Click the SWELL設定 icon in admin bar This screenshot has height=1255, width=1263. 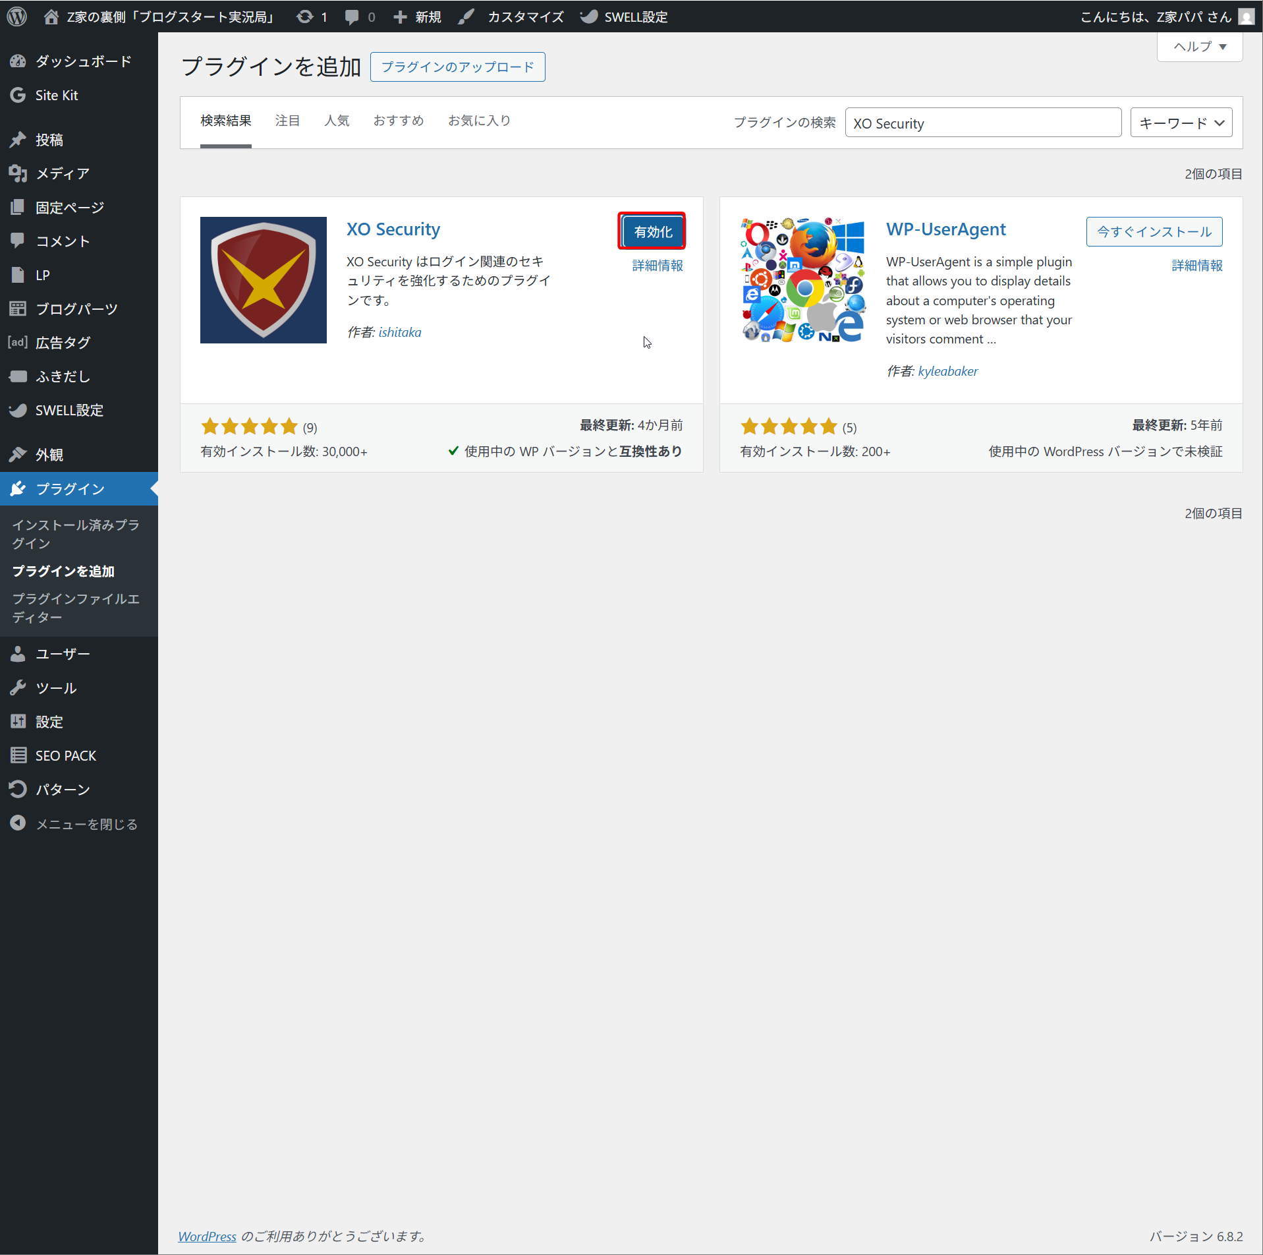pos(589,16)
